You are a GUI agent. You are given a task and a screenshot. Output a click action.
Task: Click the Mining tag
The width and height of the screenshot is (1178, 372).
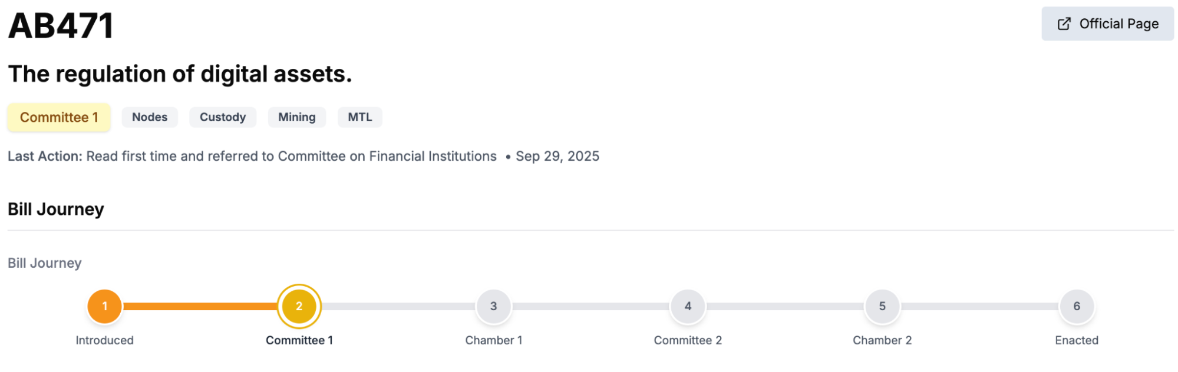(x=296, y=117)
